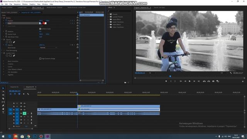
Task: Click Go to Out point button
Action: (x=199, y=81)
